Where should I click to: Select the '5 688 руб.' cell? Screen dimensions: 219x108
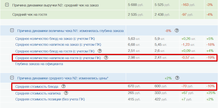click(136, 5)
